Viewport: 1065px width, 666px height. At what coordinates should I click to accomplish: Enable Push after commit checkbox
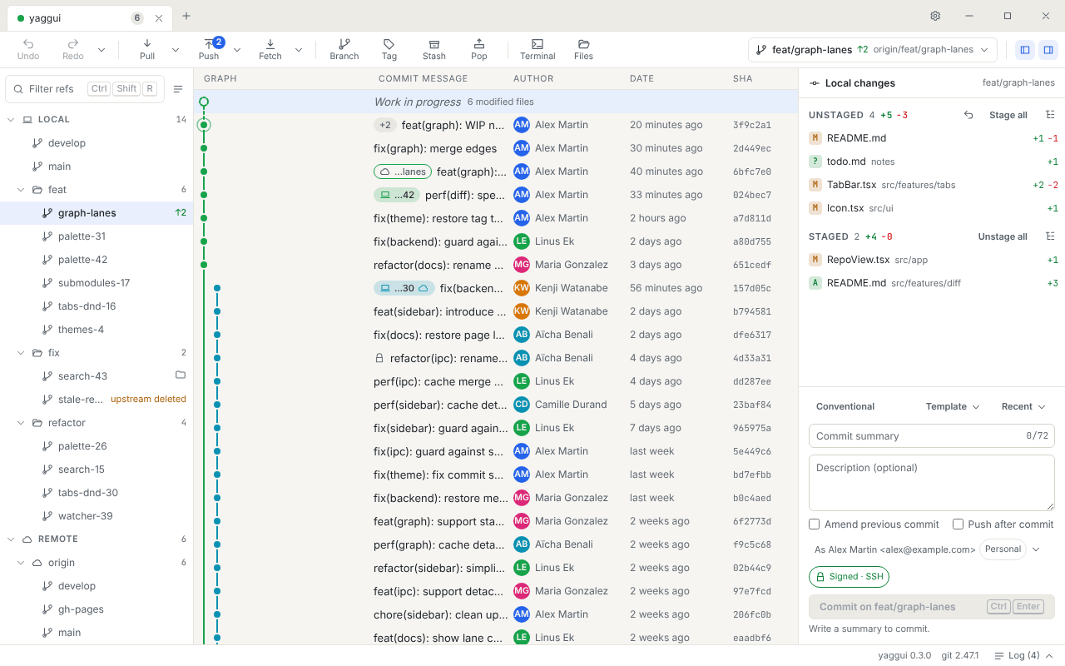pyautogui.click(x=958, y=524)
